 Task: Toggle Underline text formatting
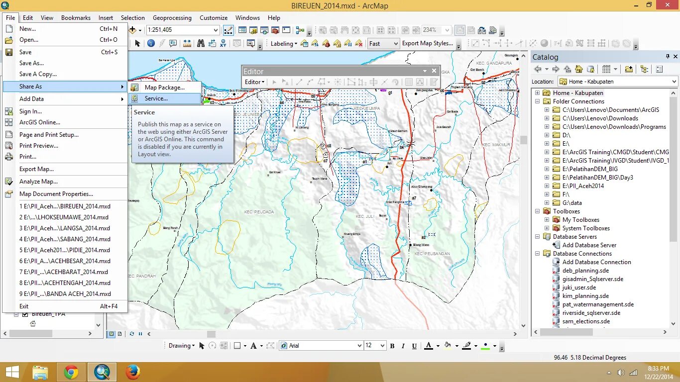[414, 346]
